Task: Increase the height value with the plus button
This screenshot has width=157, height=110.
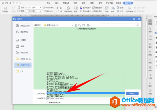Action: tap(41, 8)
